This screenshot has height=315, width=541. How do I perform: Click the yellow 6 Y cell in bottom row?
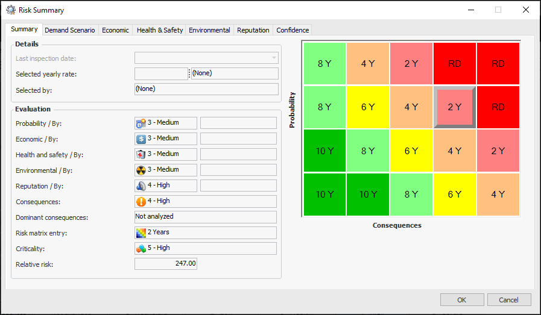[x=455, y=195]
